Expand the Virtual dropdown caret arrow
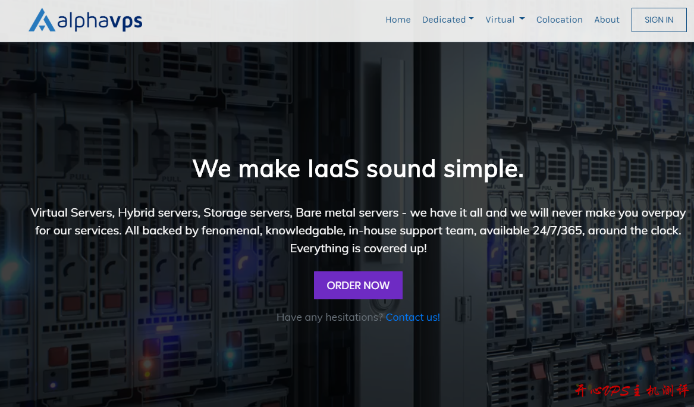Image resolution: width=694 pixels, height=407 pixels. (522, 19)
